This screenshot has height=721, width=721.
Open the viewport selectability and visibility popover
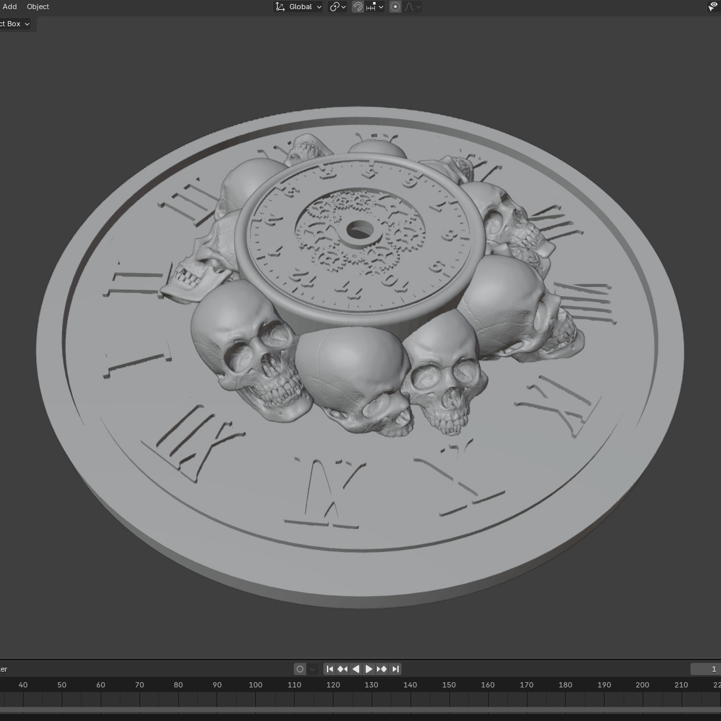coord(713,7)
